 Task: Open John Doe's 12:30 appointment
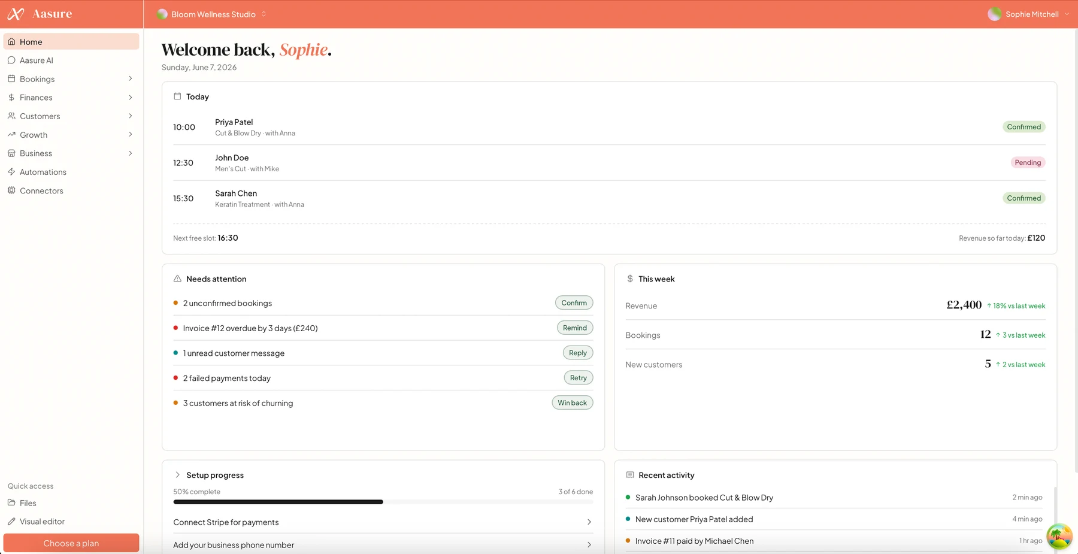click(609, 163)
